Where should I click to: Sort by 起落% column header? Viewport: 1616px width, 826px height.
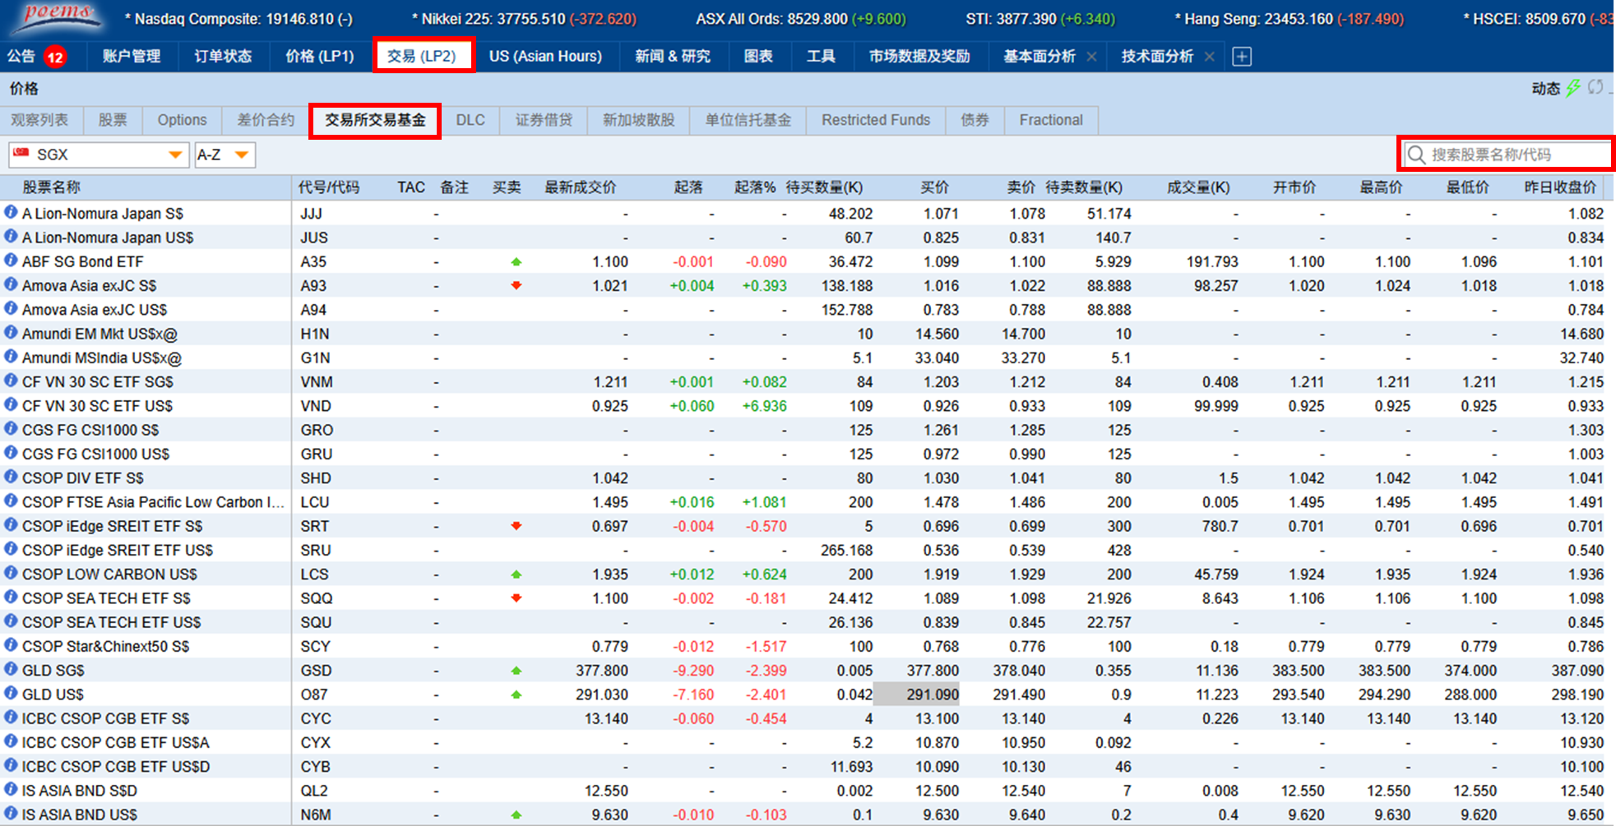click(755, 187)
